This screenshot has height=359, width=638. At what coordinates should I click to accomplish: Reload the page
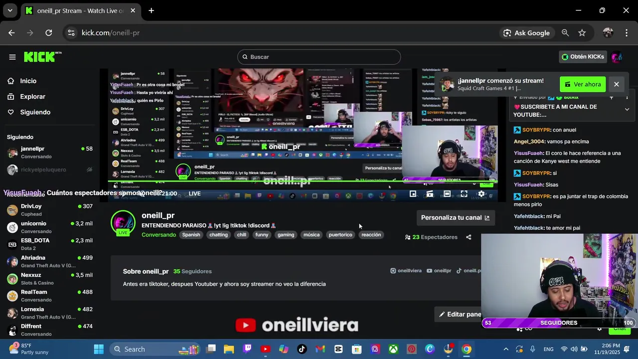(48, 33)
